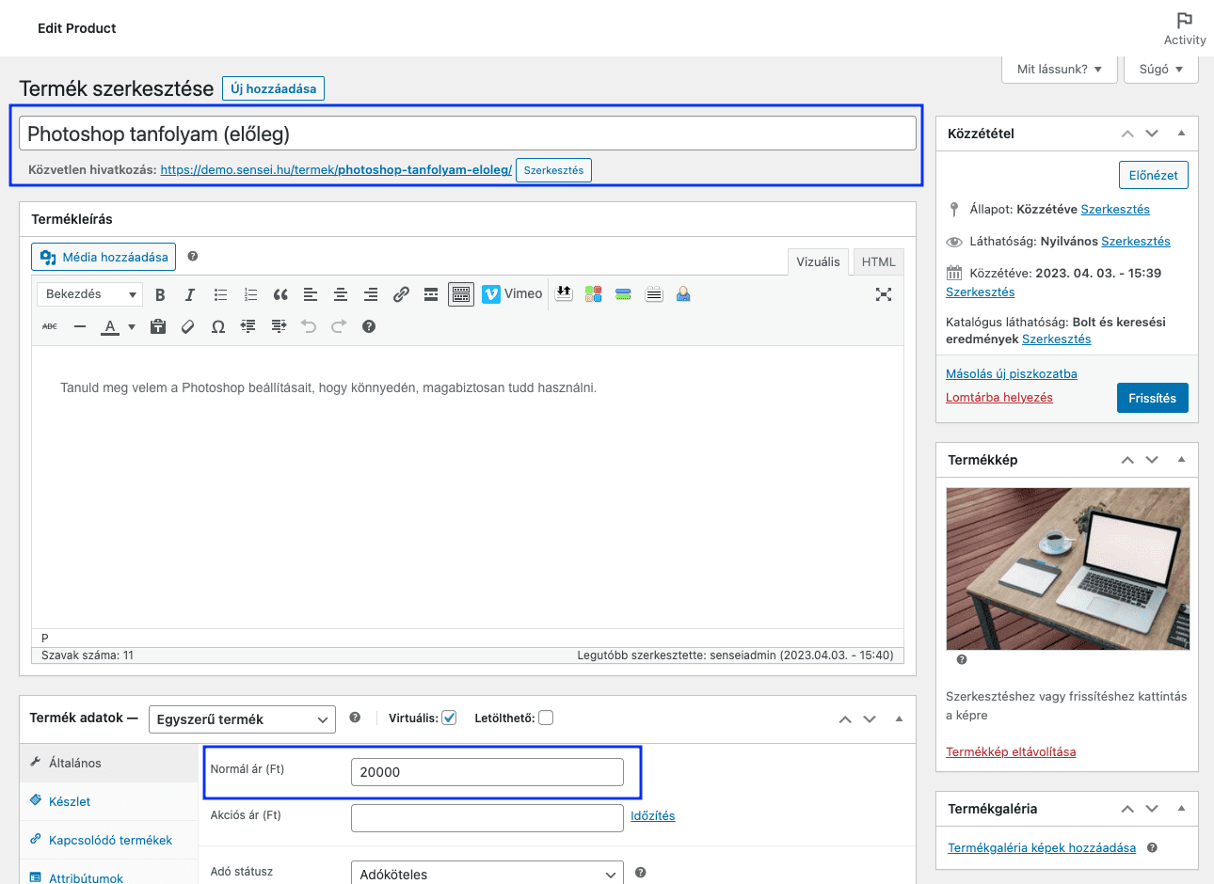Apply blockquote formatting

click(x=280, y=294)
